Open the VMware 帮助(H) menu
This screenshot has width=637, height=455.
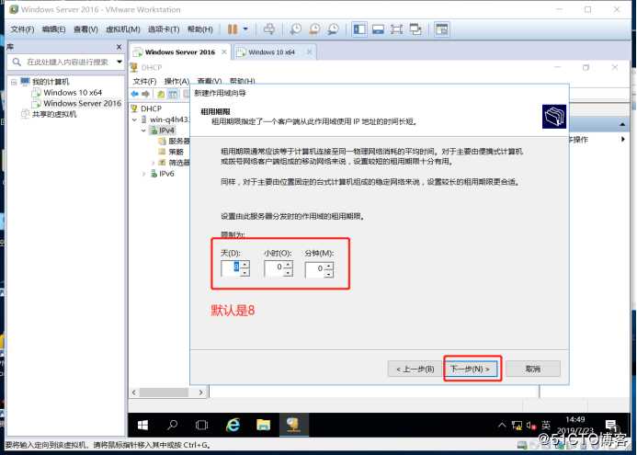(x=199, y=29)
